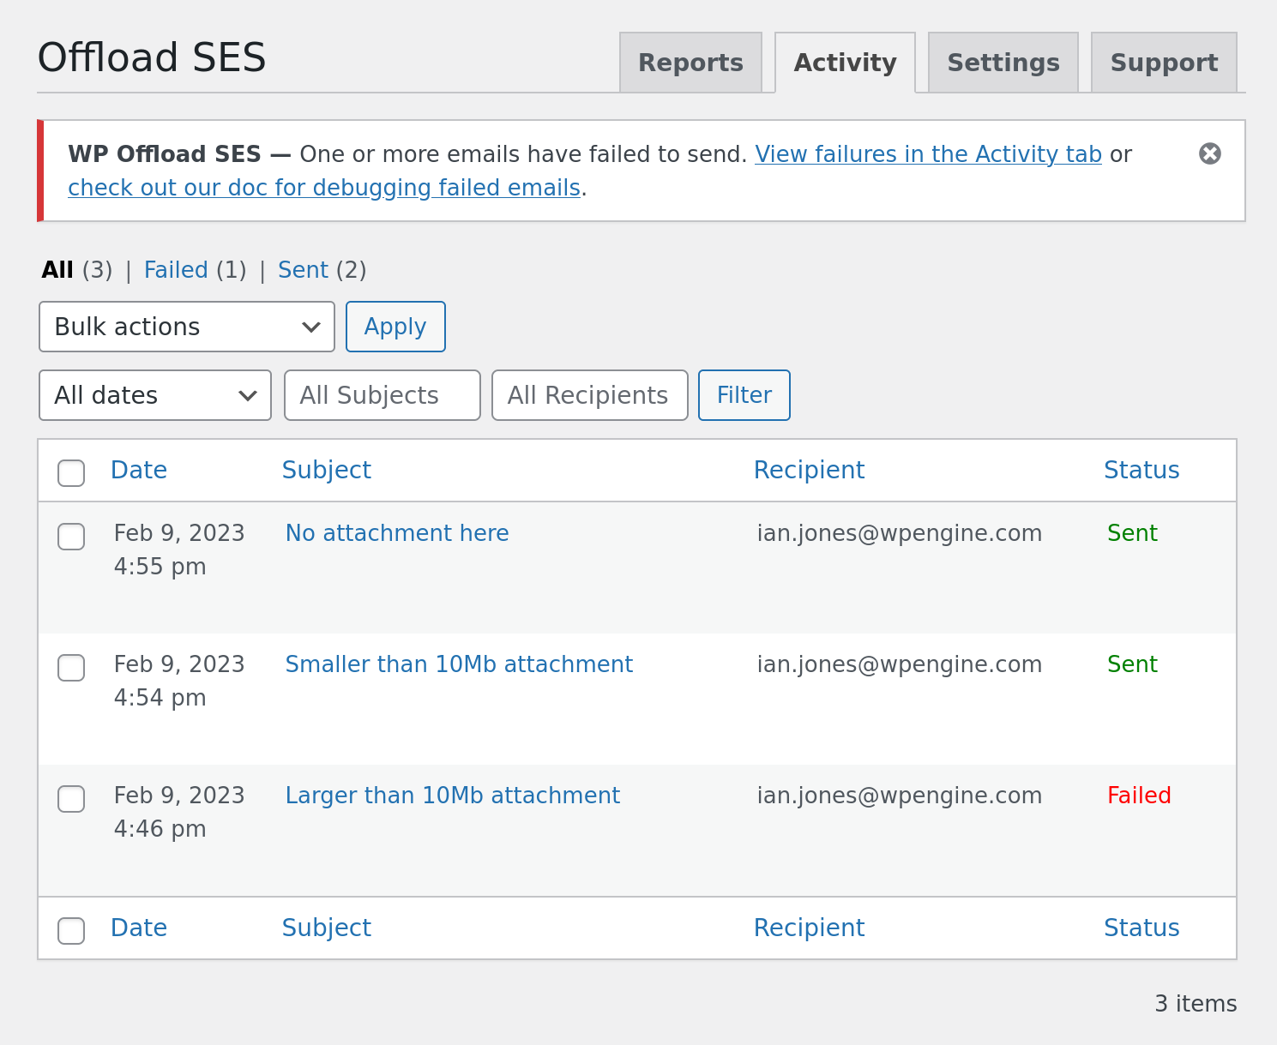The width and height of the screenshot is (1277, 1045).
Task: Open the All Recipients filter field
Action: point(590,395)
